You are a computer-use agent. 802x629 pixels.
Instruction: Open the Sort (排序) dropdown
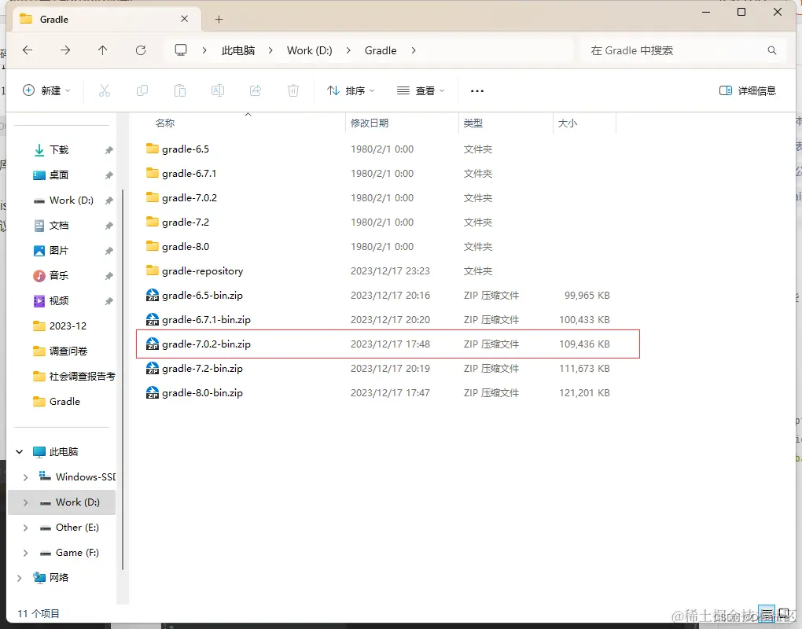point(351,90)
